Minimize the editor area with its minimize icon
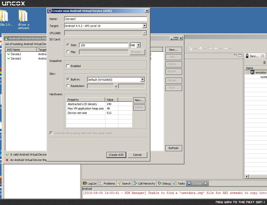The width and height of the screenshot is (267, 205). click(x=235, y=55)
